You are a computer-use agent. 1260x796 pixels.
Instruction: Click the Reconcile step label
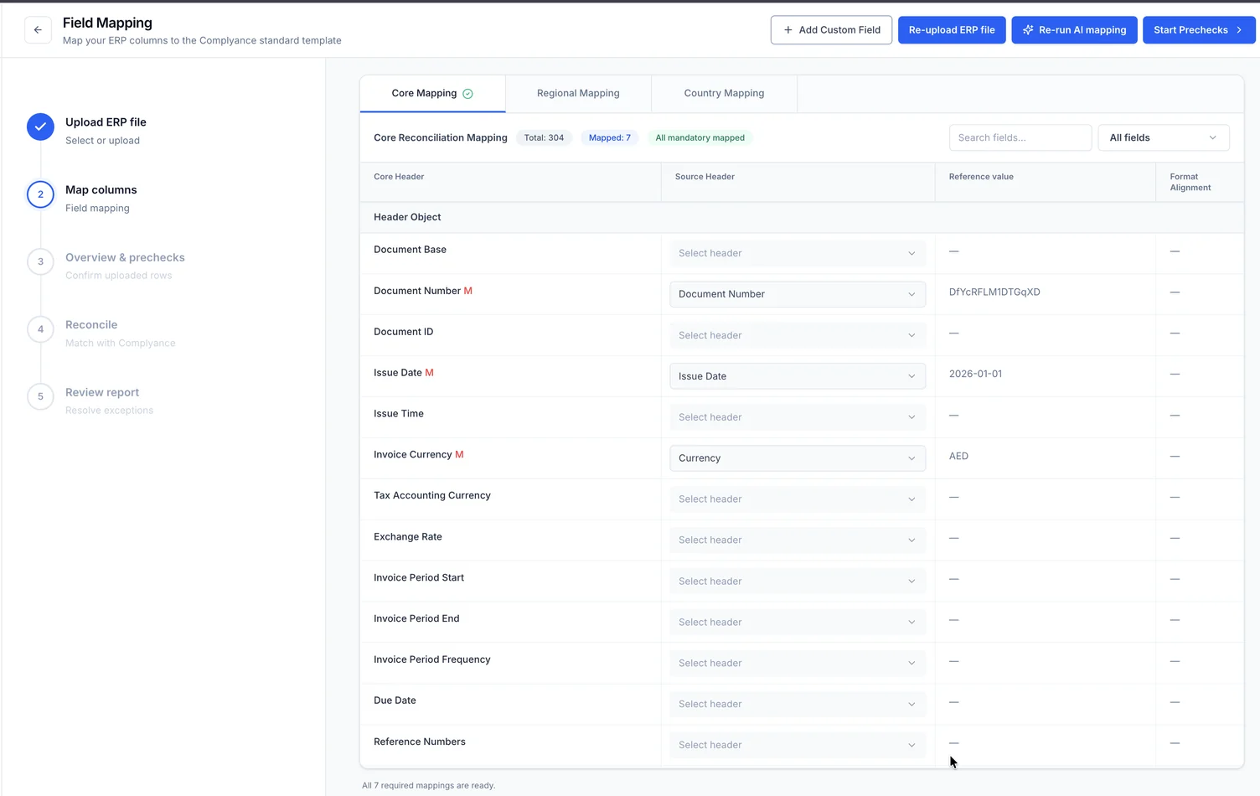91,325
